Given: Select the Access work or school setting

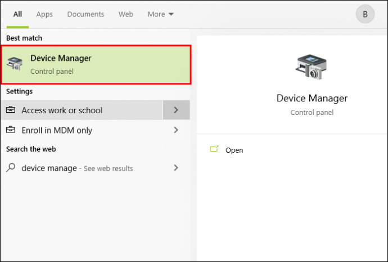Looking at the screenshot, I should pos(82,110).
